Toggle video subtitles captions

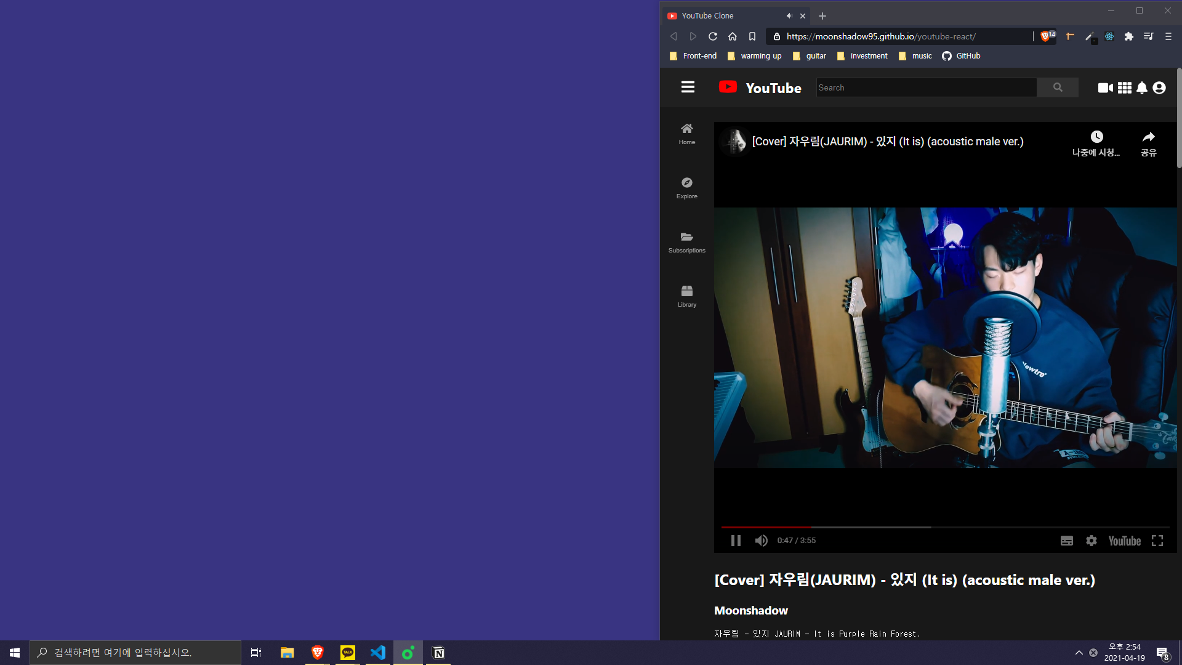[1067, 541]
